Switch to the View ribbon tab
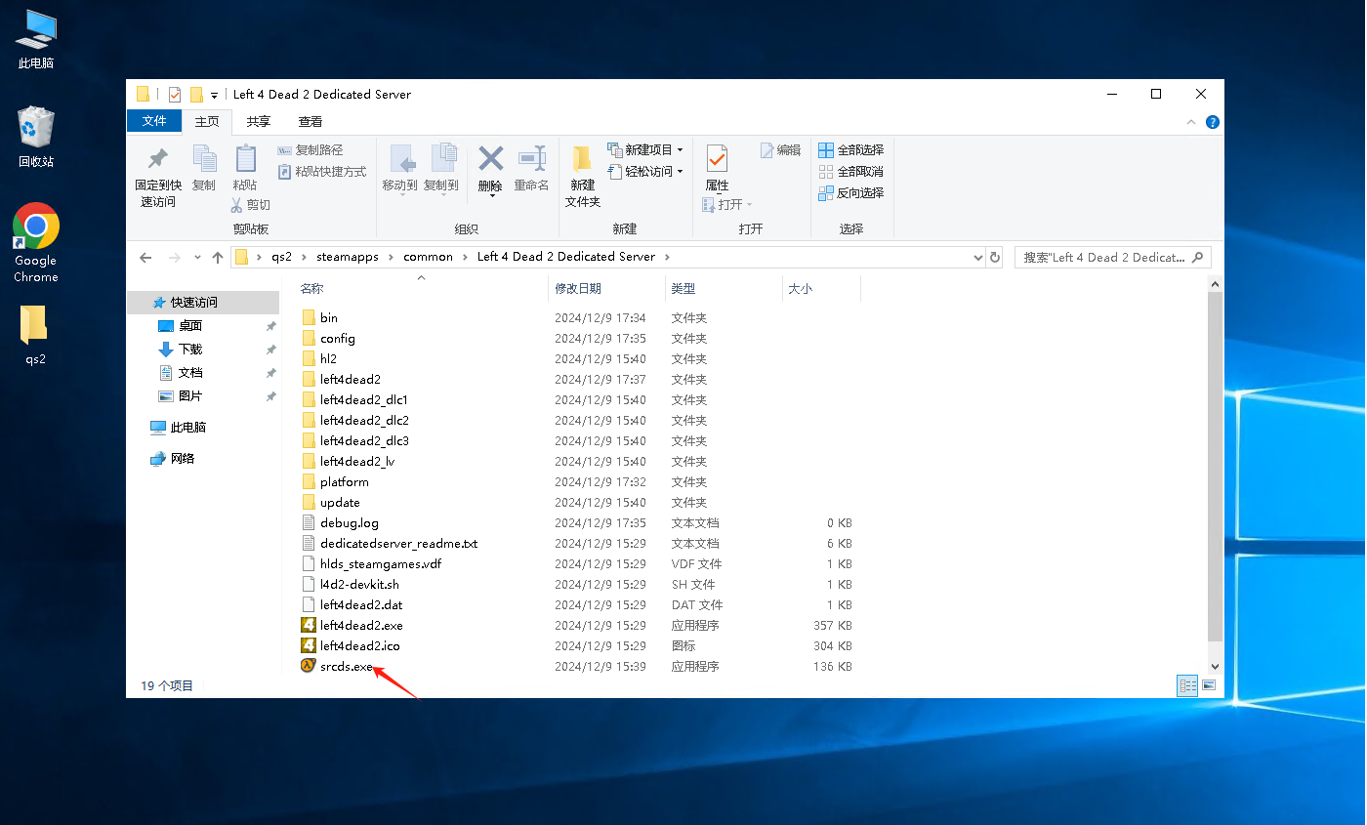The height and width of the screenshot is (825, 1367). (x=311, y=122)
